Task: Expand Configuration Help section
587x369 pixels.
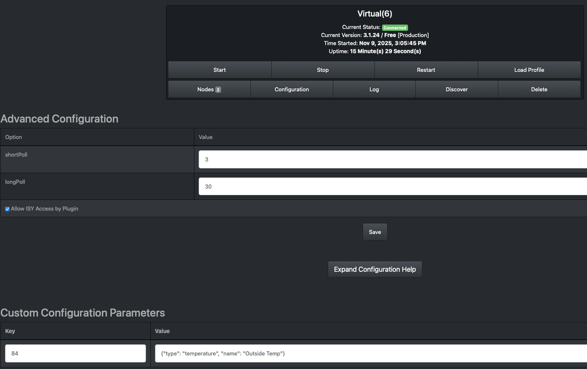Action: click(375, 269)
